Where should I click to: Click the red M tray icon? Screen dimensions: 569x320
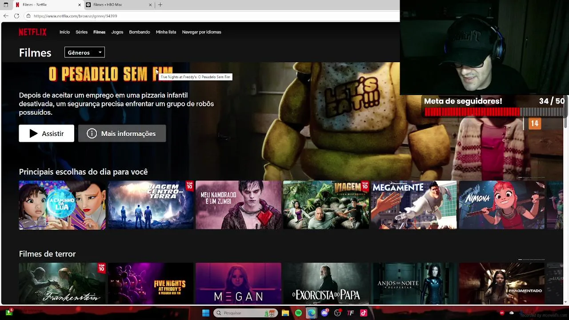(x=502, y=313)
